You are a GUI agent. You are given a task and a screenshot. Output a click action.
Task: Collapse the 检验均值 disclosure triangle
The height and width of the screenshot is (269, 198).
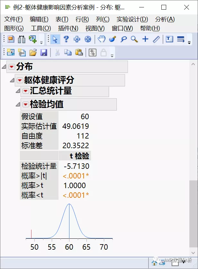point(18,104)
